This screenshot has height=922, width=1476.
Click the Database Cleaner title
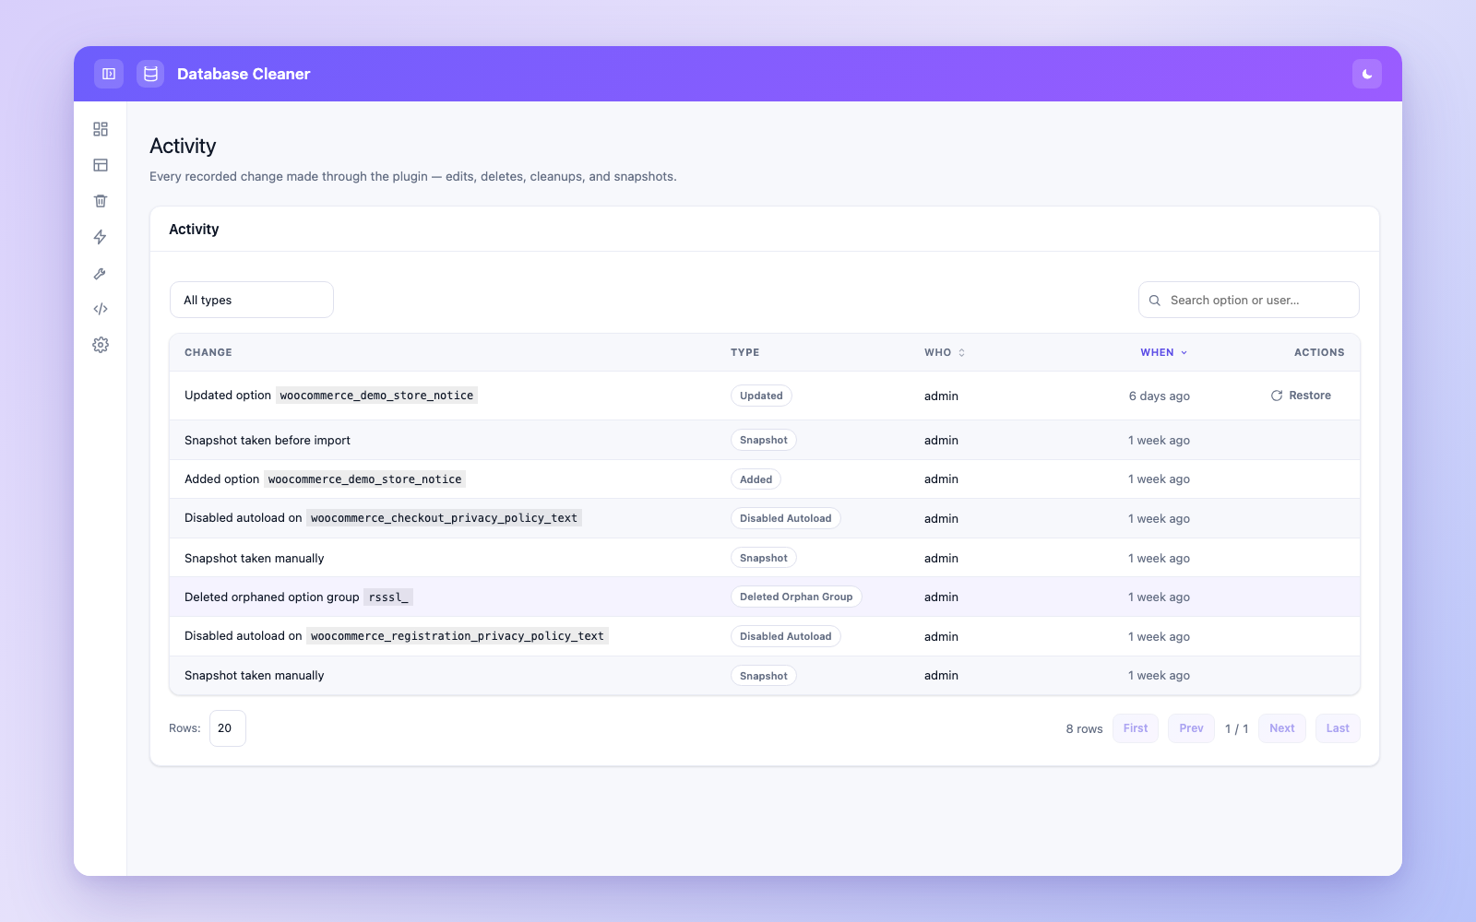tap(244, 74)
